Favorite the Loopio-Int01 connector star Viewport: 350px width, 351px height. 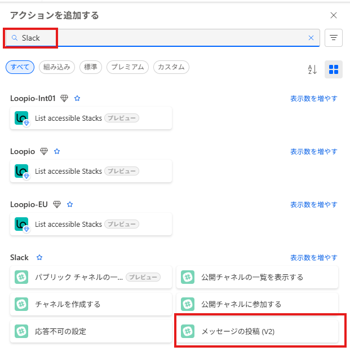click(x=77, y=98)
